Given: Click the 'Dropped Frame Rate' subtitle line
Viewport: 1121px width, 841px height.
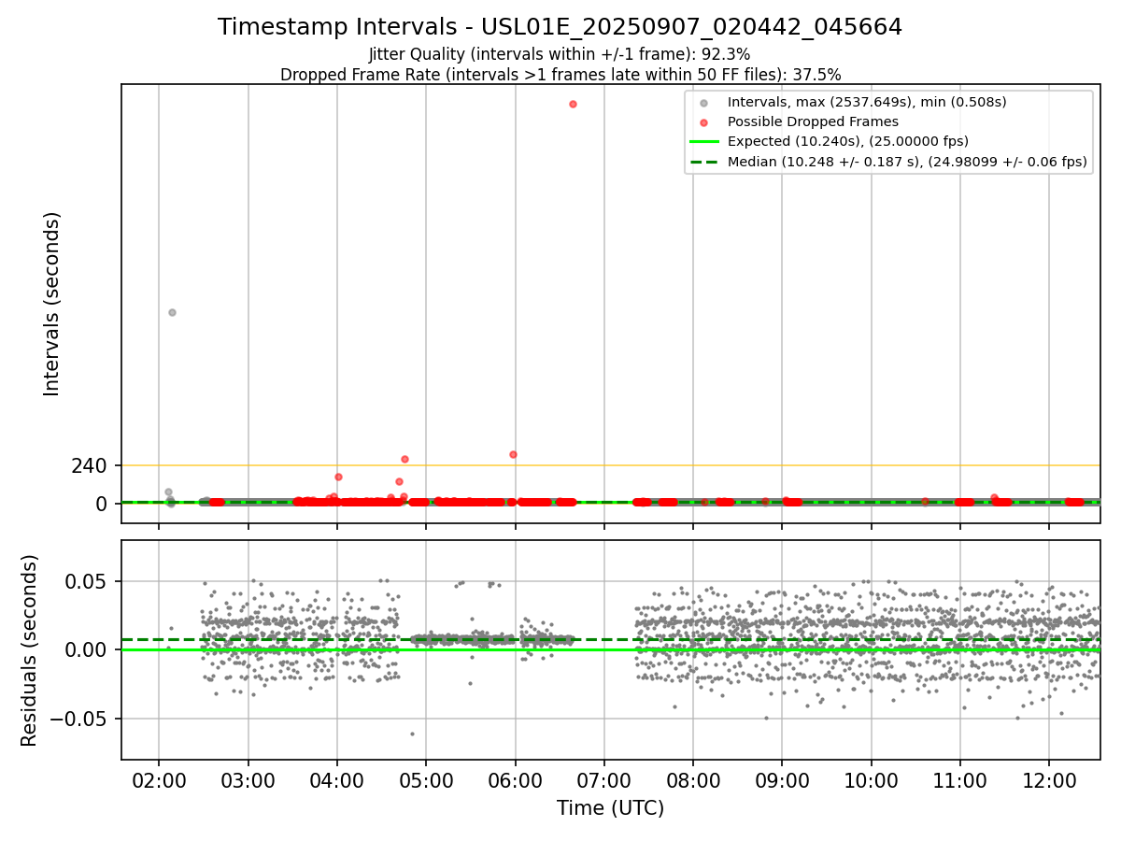Looking at the screenshot, I should 560,75.
